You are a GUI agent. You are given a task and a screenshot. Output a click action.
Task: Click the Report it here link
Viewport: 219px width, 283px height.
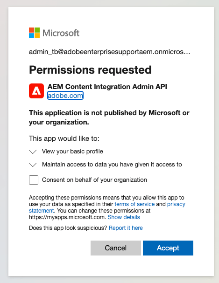(x=126, y=228)
